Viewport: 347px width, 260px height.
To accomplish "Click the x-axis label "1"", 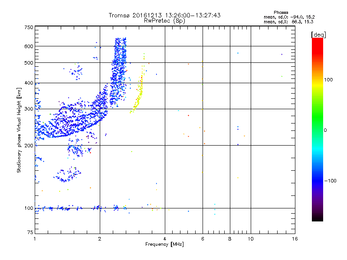I will (35, 239).
